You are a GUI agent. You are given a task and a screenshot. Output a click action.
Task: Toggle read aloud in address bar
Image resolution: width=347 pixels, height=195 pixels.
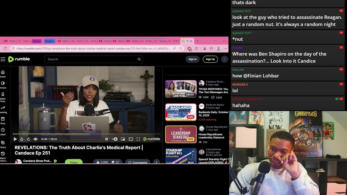pos(175,48)
